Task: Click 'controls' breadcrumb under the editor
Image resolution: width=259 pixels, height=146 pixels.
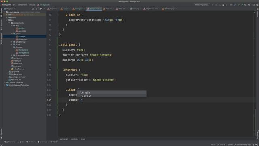Action: point(74,139)
